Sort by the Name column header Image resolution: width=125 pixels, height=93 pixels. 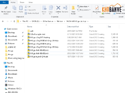(29, 27)
